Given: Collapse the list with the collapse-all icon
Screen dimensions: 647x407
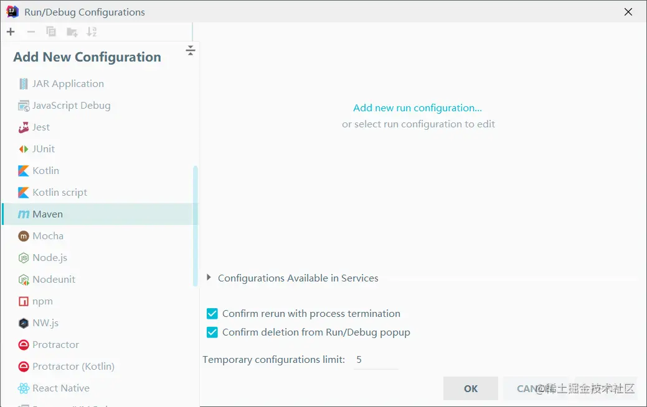Looking at the screenshot, I should [x=190, y=50].
